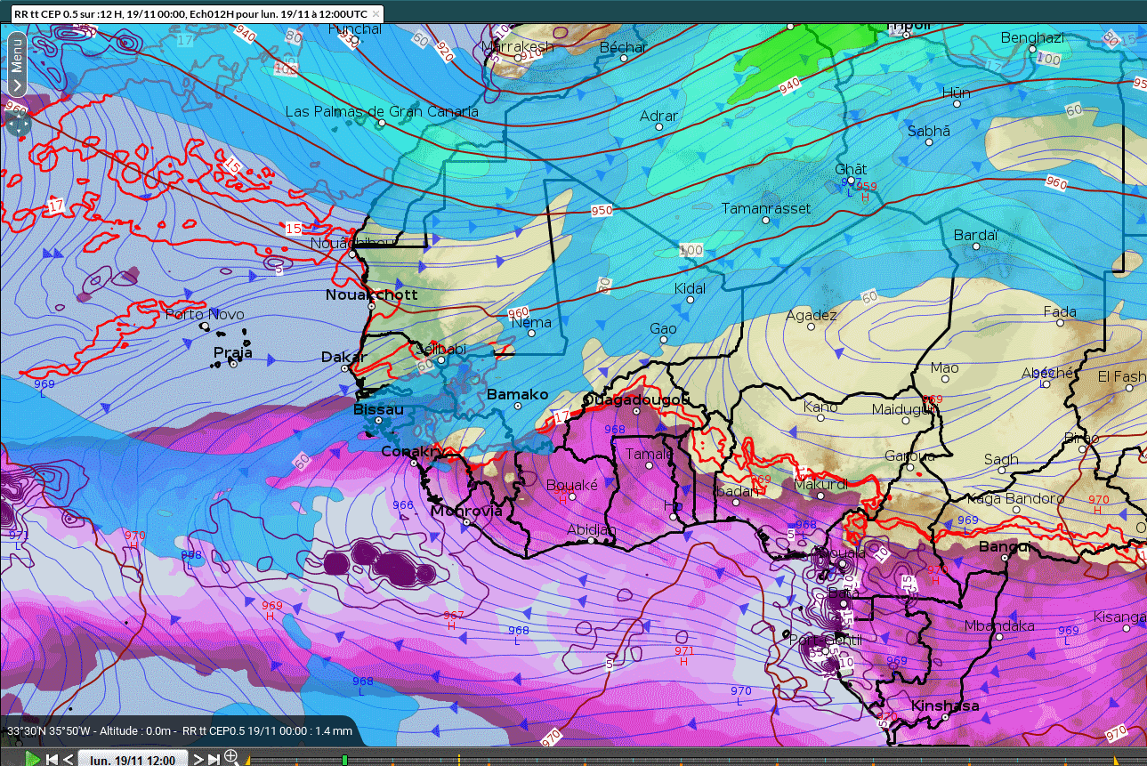Click the Monrovia city label
Screen dimensions: 1147x766
click(466, 511)
